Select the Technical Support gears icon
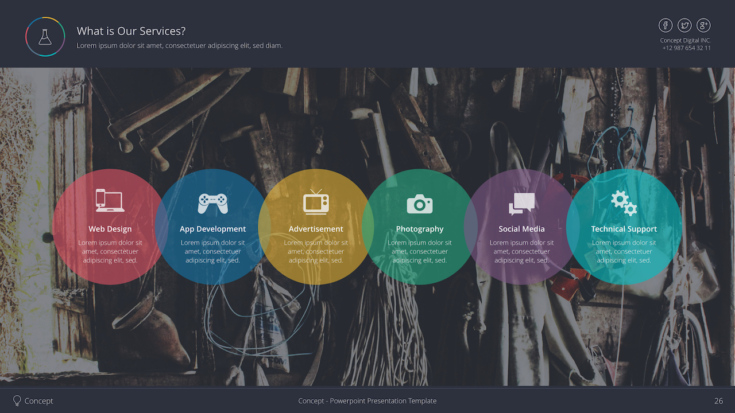 [625, 202]
